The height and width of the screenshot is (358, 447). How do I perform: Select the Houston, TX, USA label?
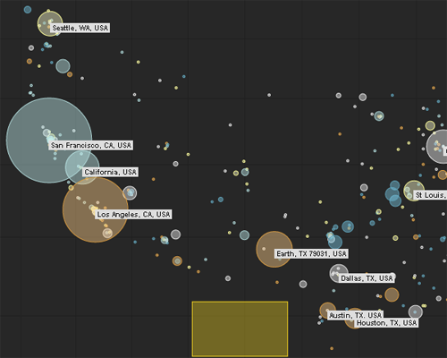tap(386, 323)
